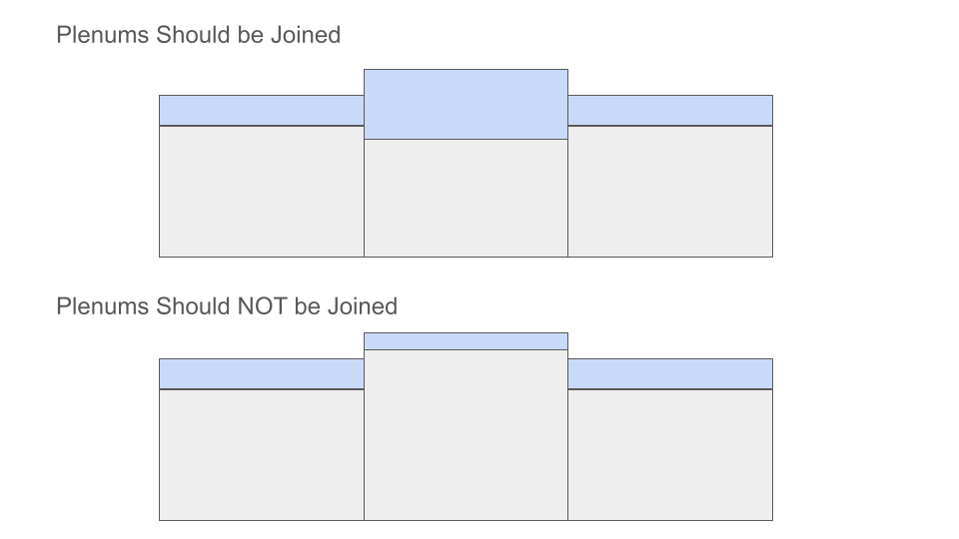This screenshot has height=539, width=959.
Task: Select the left blue plenum in bottom diagram
Action: tap(261, 373)
